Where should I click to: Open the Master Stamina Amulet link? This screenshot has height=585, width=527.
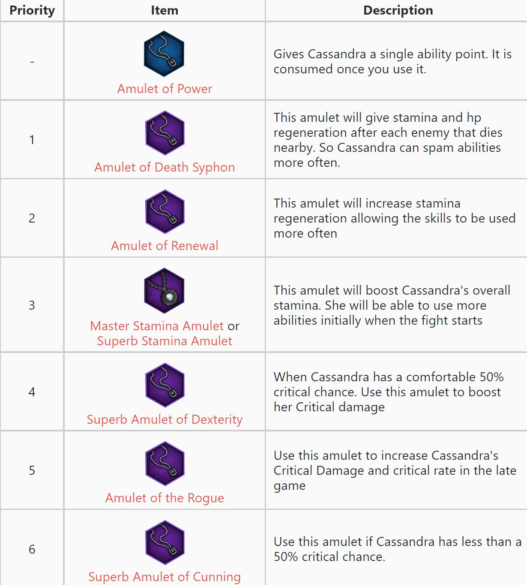tap(156, 326)
